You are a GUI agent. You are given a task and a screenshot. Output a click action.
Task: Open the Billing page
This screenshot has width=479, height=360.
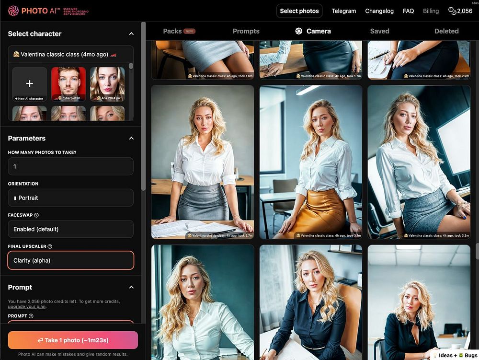(x=431, y=11)
